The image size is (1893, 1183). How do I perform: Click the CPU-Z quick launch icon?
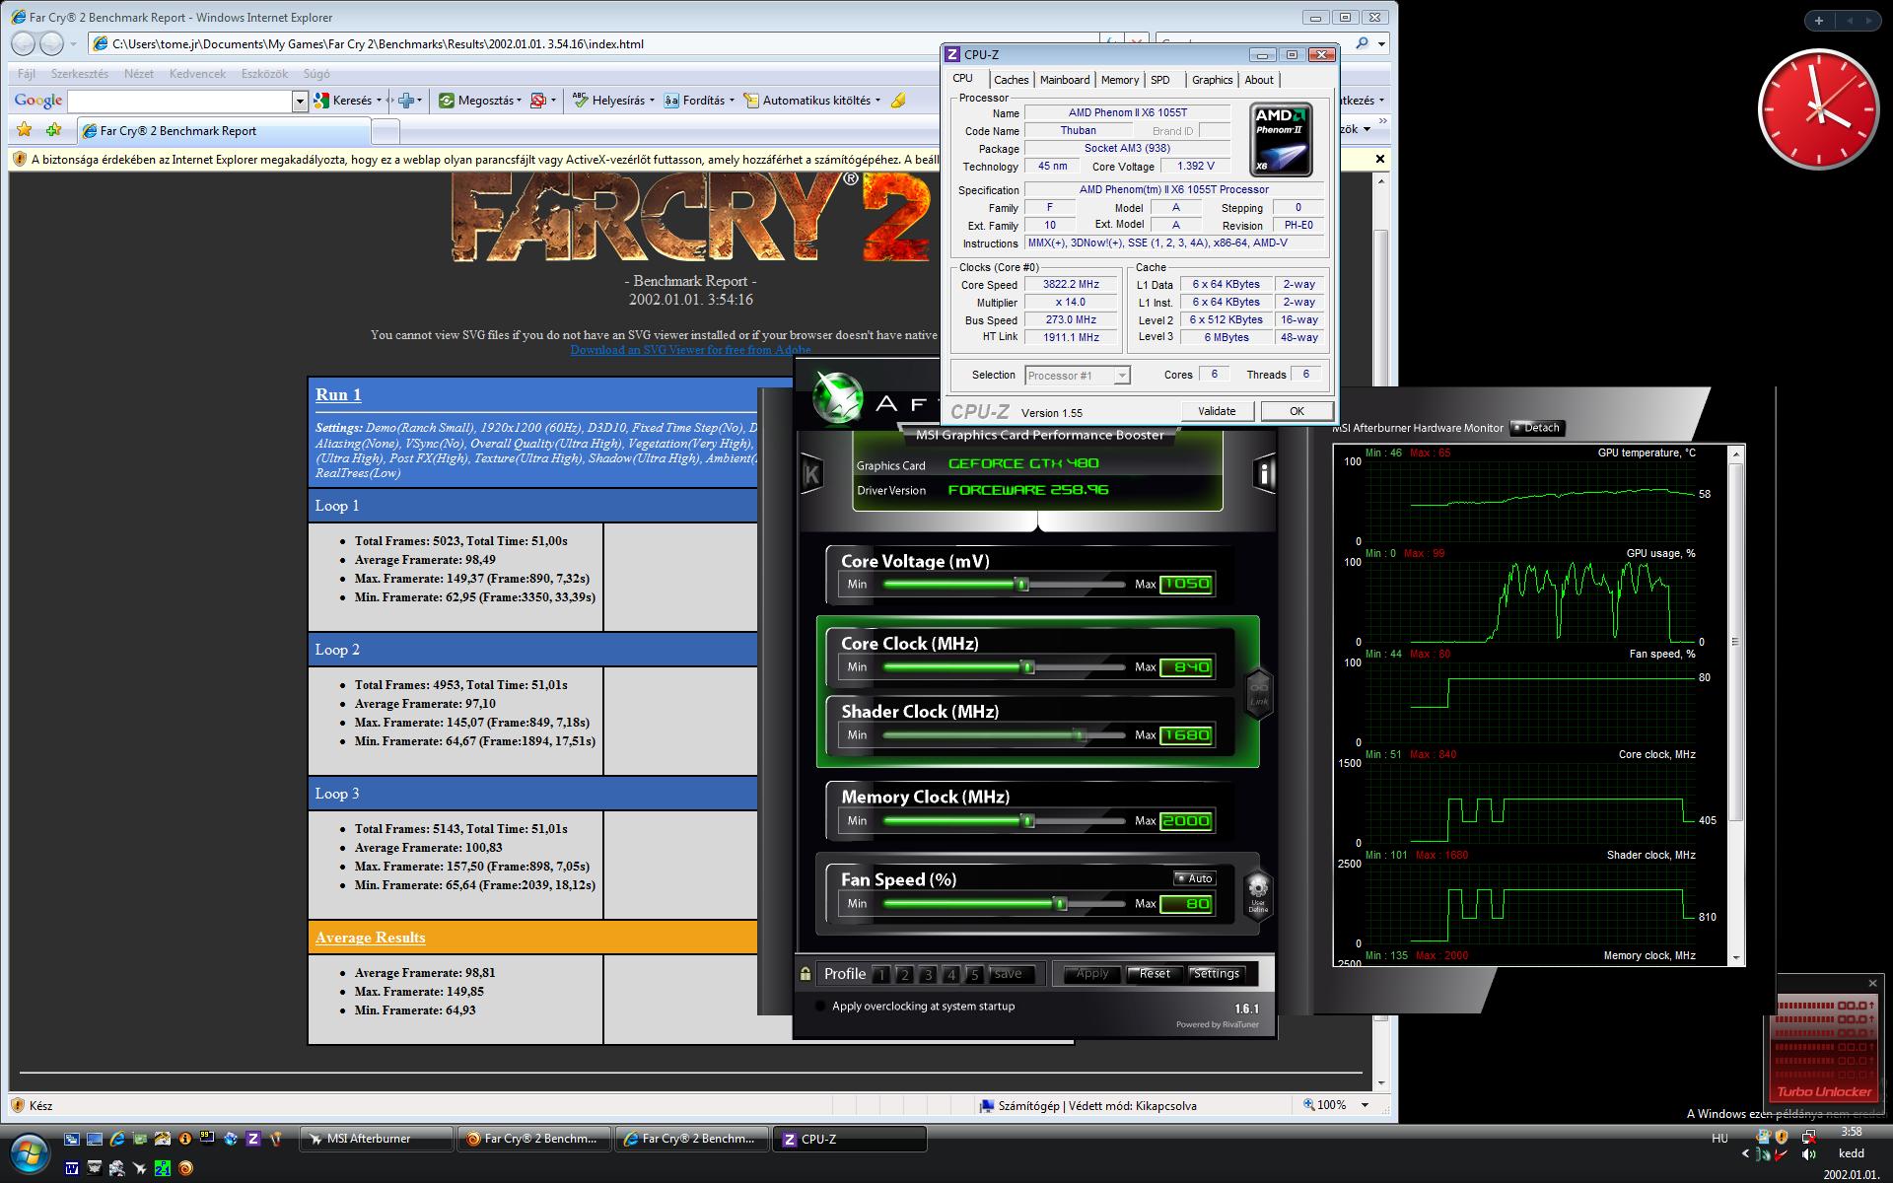pyautogui.click(x=253, y=1139)
